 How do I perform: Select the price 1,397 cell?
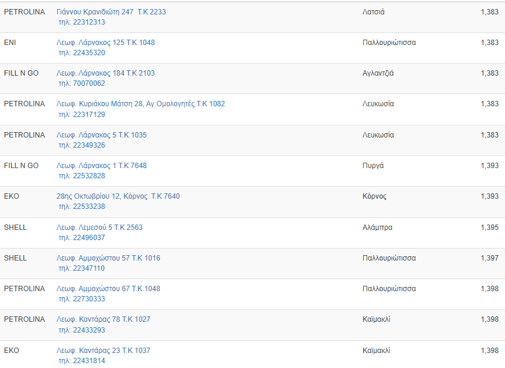(489, 258)
